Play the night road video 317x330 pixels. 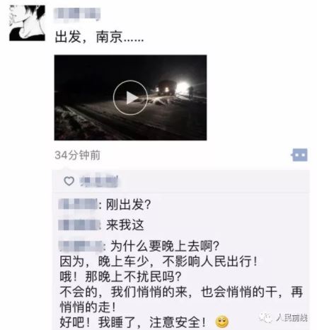coord(130,98)
